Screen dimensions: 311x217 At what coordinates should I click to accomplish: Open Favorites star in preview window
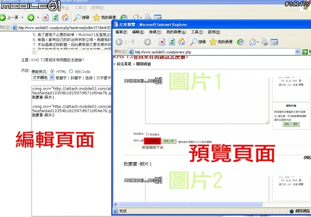click(x=213, y=42)
